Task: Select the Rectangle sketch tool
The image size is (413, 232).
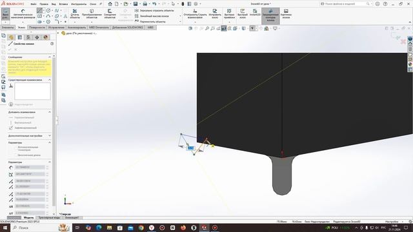Action: pos(39,16)
